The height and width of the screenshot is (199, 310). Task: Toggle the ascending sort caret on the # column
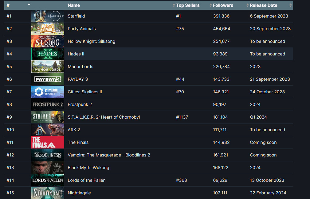29,5
